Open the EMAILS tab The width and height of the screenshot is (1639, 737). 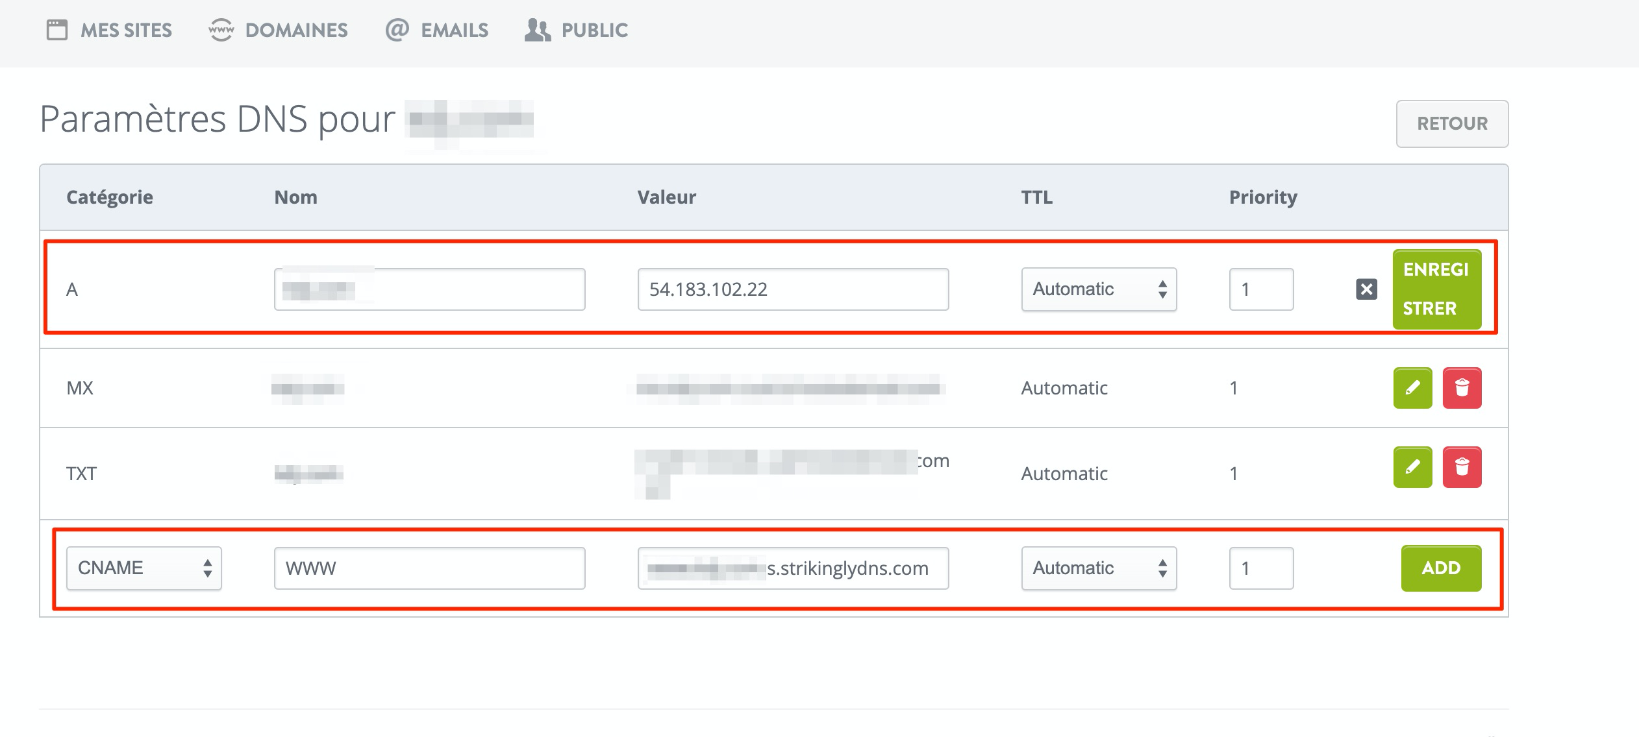point(436,30)
